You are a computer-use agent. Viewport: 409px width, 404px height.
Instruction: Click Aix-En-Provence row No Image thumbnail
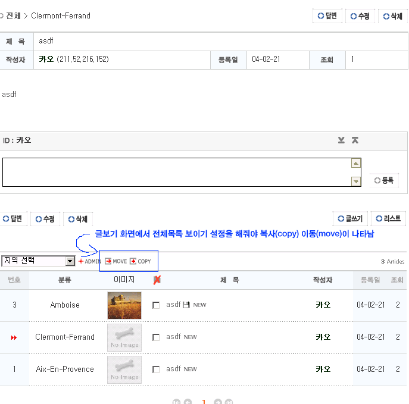(124, 369)
